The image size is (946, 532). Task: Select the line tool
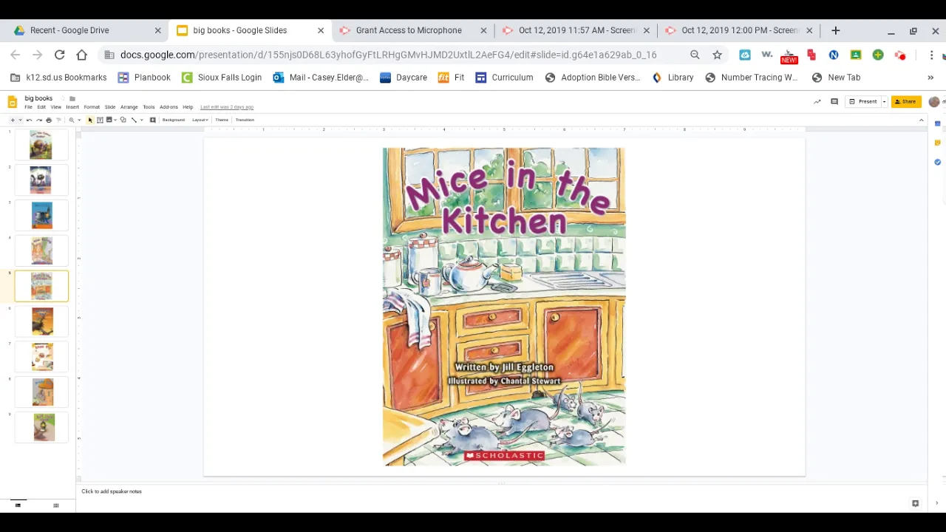coord(134,120)
